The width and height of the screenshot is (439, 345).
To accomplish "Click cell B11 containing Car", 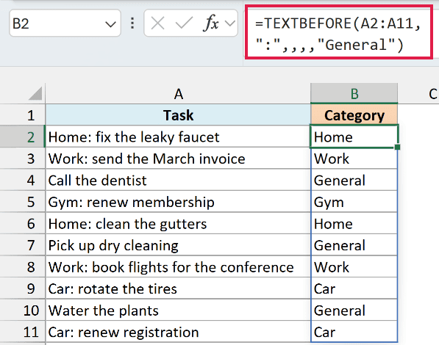I will click(x=354, y=332).
